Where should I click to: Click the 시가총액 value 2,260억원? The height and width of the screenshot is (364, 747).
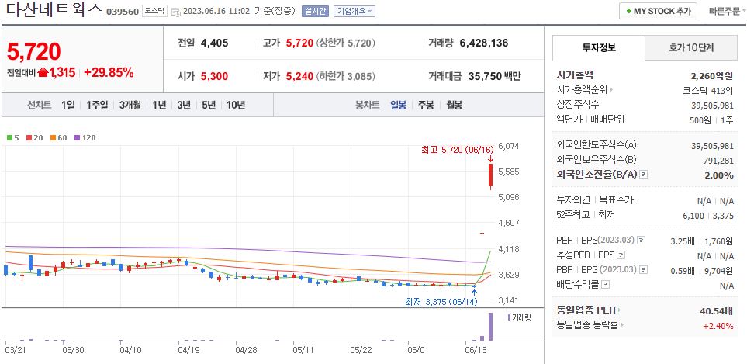click(712, 76)
